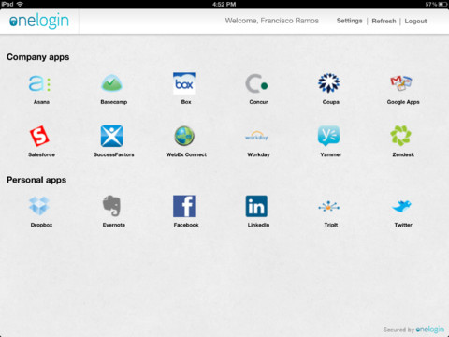The height and width of the screenshot is (337, 449).
Task: Launch SuccessFactors app icon
Action: (x=112, y=136)
